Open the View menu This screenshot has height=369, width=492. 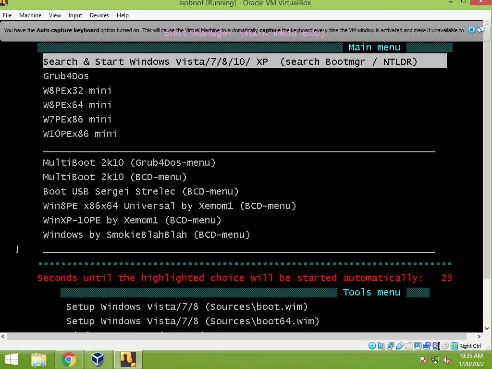(55, 15)
